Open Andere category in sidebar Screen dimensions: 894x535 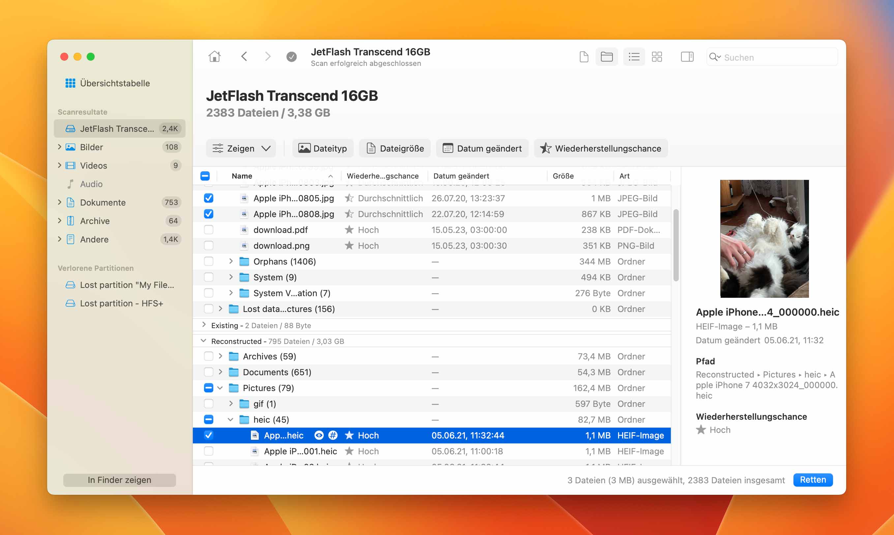[x=119, y=239]
